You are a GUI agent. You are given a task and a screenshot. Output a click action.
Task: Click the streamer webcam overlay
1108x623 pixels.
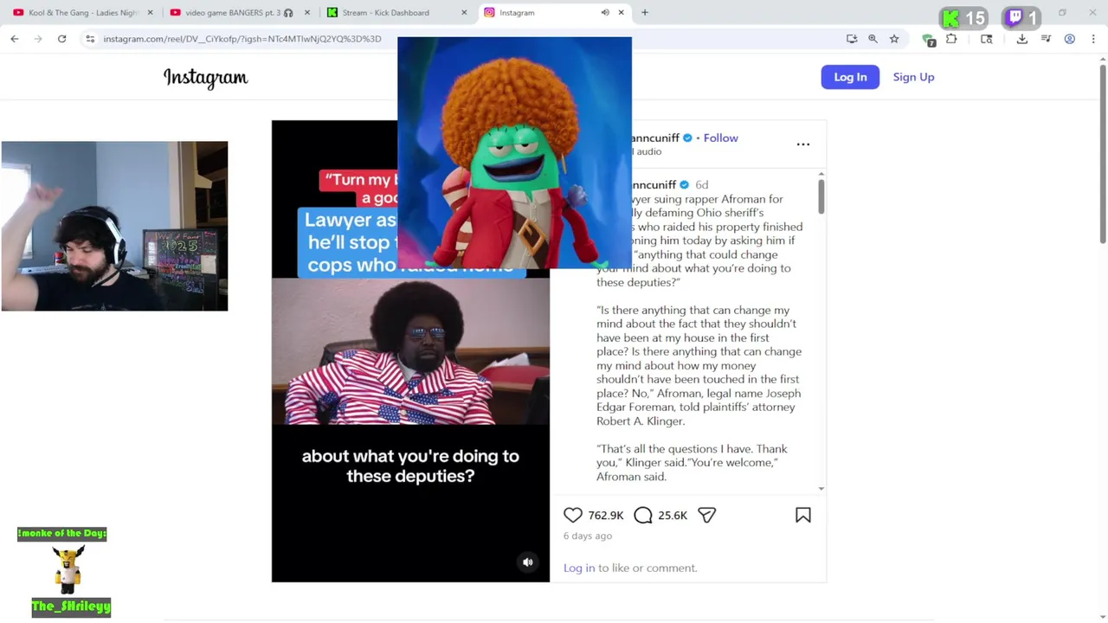114,226
